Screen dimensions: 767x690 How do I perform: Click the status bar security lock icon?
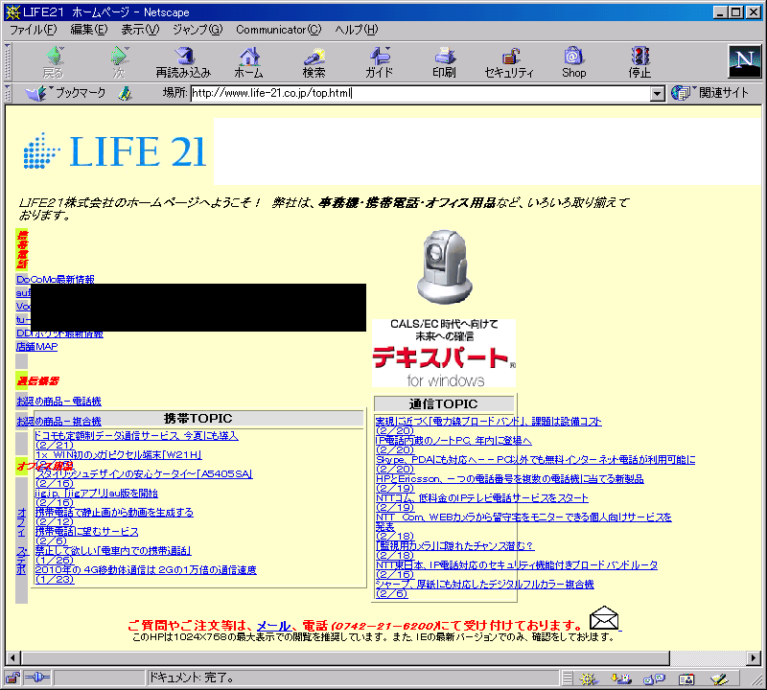(x=12, y=678)
